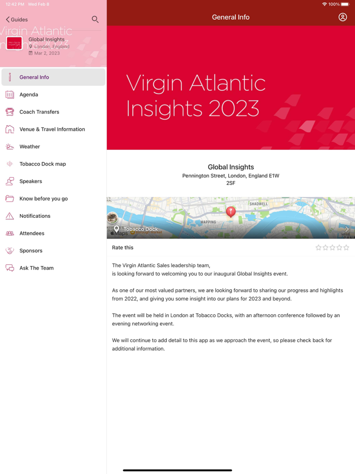Rate this with four stars
Screen dimensions: 355x474
click(x=339, y=248)
